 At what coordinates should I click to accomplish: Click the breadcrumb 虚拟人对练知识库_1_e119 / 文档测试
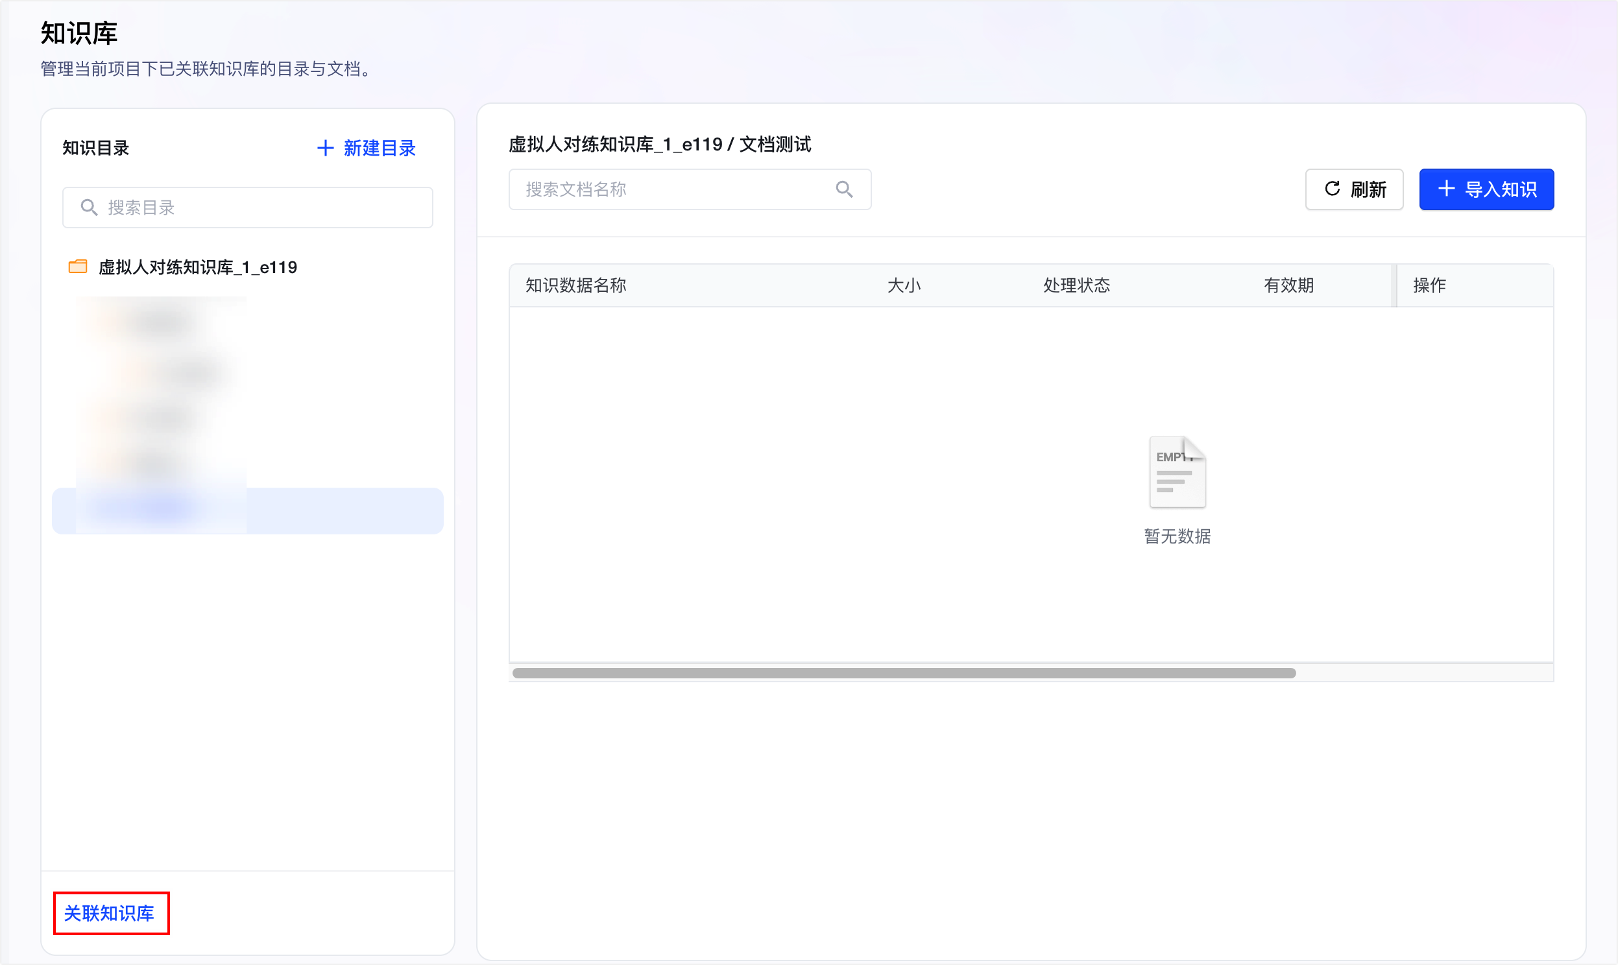(x=660, y=144)
